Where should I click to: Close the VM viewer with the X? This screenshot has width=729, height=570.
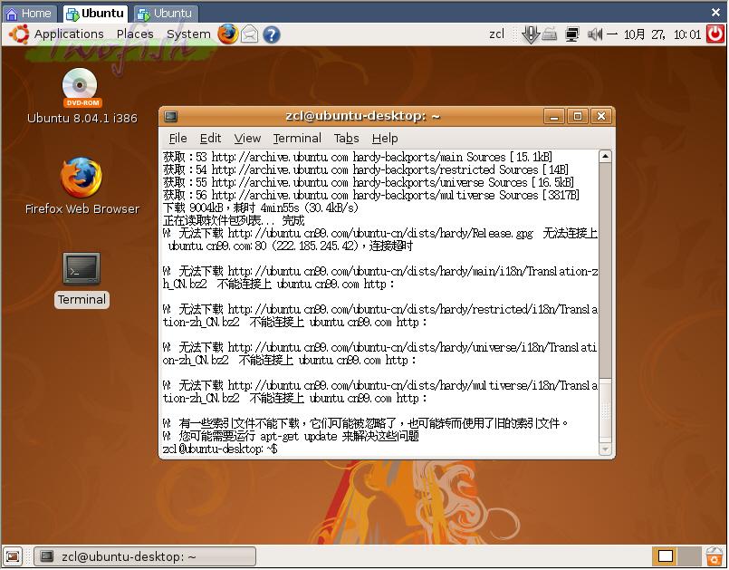tap(716, 13)
